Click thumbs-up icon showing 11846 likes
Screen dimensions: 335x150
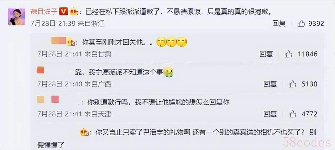(288, 54)
